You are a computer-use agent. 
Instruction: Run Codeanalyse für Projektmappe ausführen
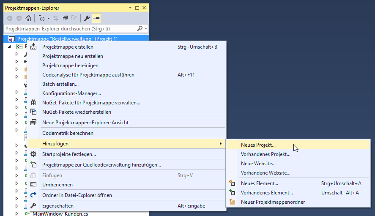[126, 75]
